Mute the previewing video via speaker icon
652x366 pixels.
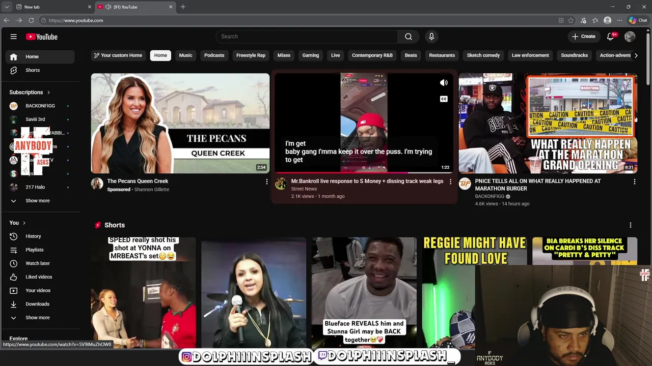[444, 83]
